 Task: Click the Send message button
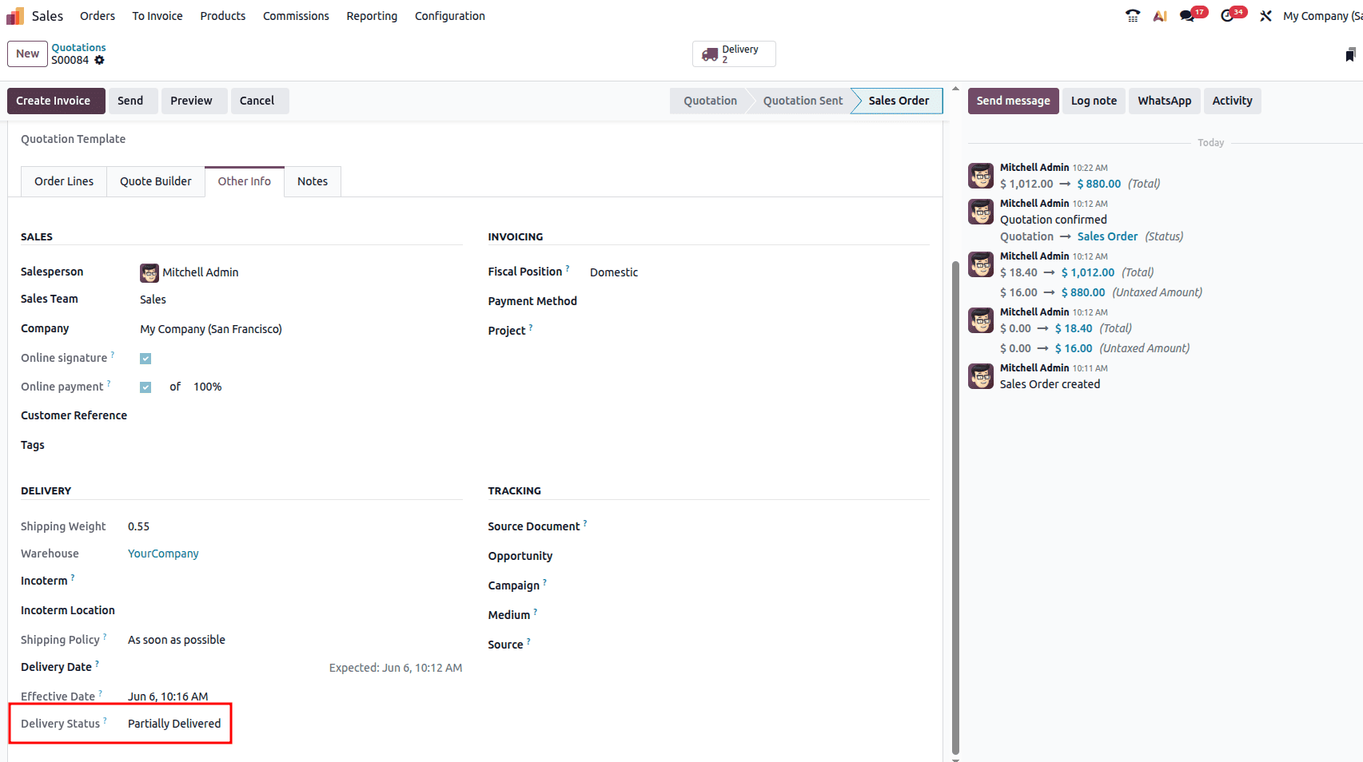click(1013, 101)
